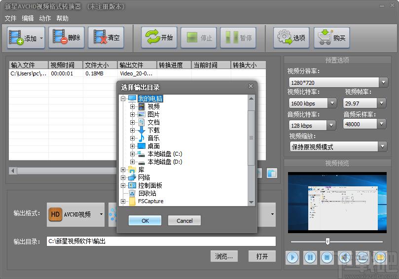
Task: Select the 库 library tree item
Action: tap(141, 170)
